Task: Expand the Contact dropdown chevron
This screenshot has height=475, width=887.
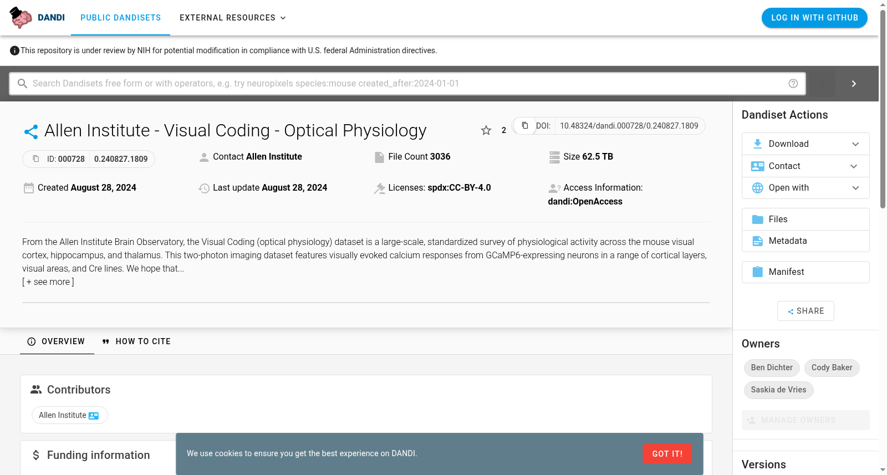Action: coord(854,166)
